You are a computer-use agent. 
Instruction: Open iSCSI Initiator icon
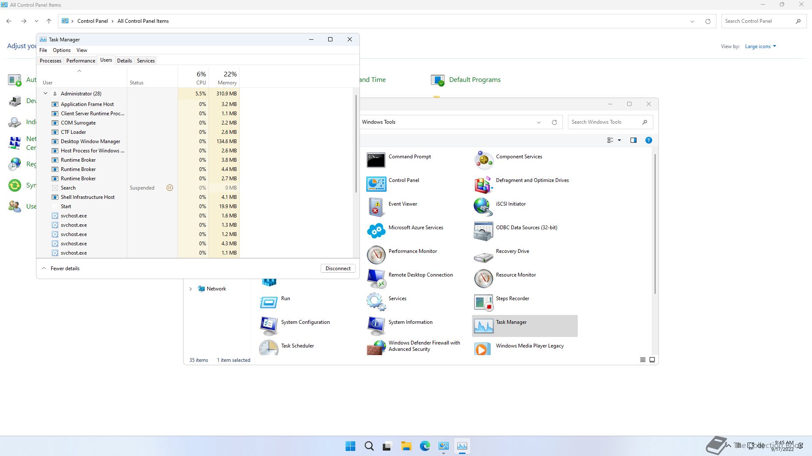coord(483,207)
